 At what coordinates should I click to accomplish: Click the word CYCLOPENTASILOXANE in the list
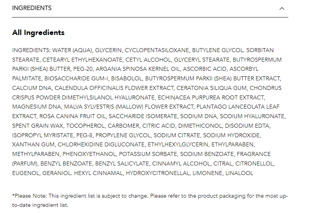157,50
